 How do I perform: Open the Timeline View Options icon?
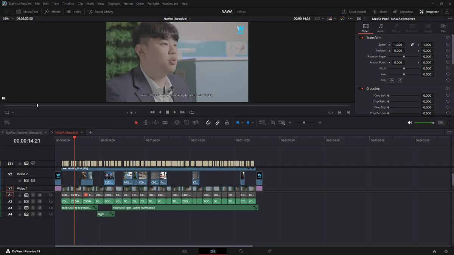point(6,123)
